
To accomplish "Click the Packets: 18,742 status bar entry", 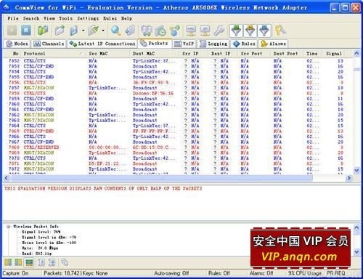I will (x=62, y=273).
